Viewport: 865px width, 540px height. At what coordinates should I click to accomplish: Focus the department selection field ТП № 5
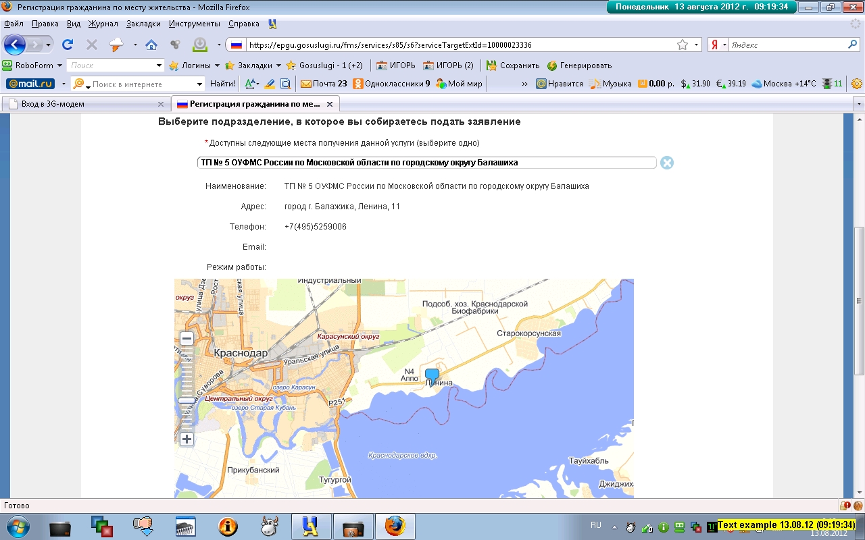pos(426,163)
